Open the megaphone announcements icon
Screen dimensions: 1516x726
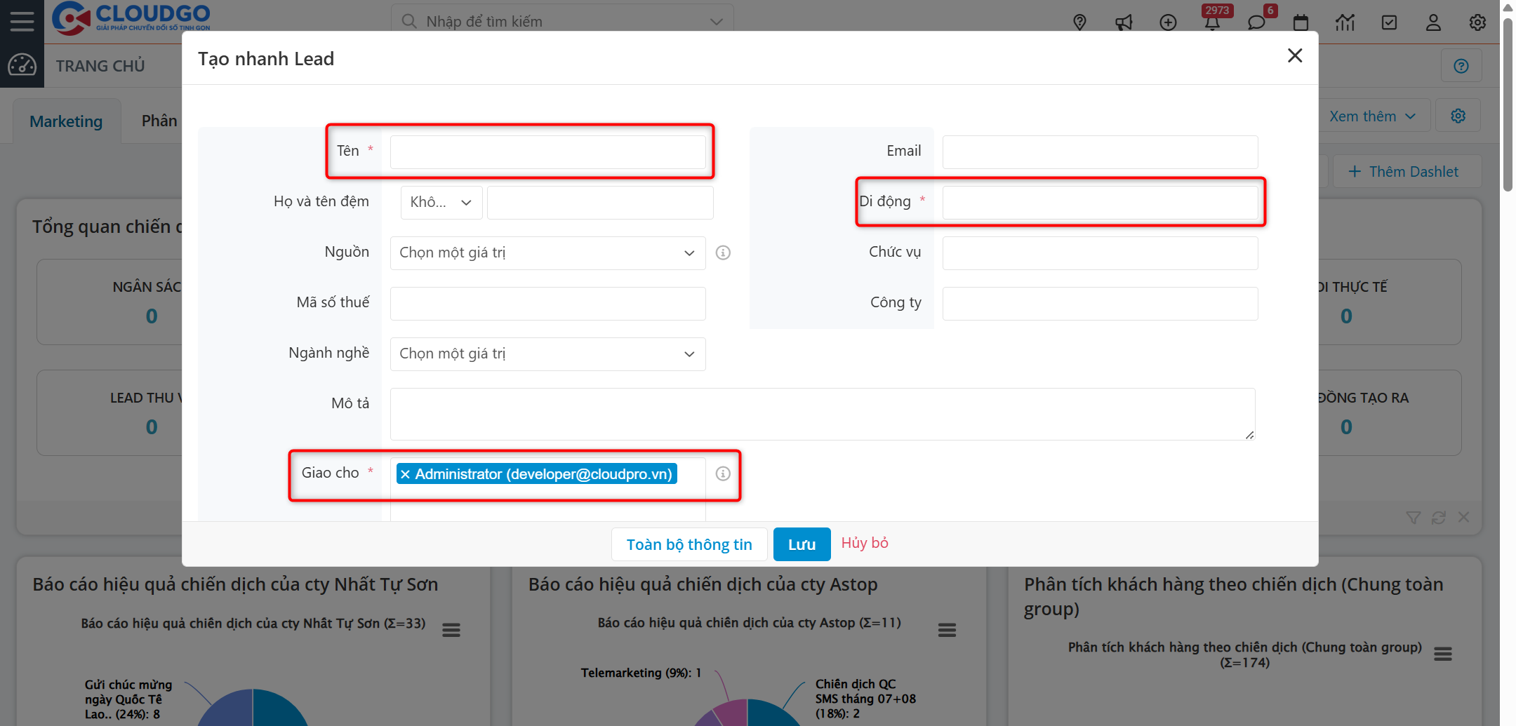click(1124, 22)
